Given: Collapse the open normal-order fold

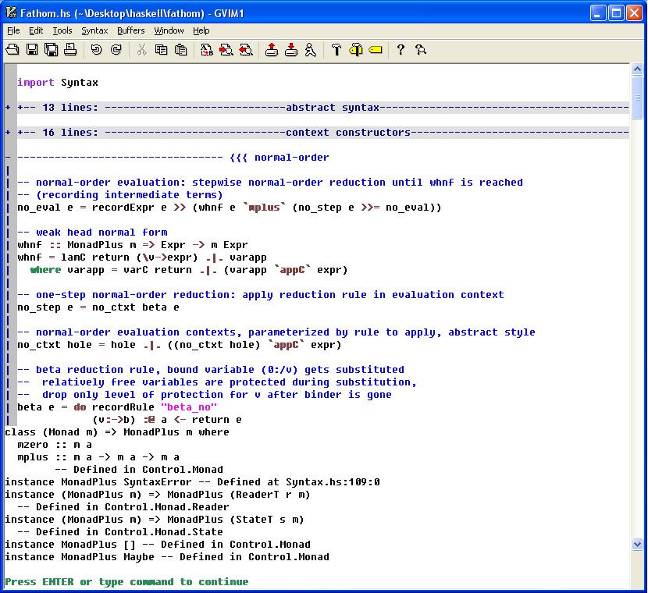Looking at the screenshot, I should tap(8, 158).
